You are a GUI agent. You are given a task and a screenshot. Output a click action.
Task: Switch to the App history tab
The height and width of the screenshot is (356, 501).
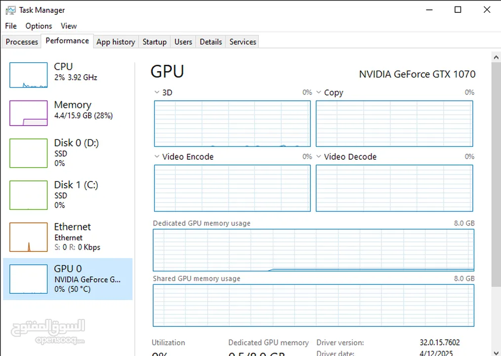pos(116,42)
